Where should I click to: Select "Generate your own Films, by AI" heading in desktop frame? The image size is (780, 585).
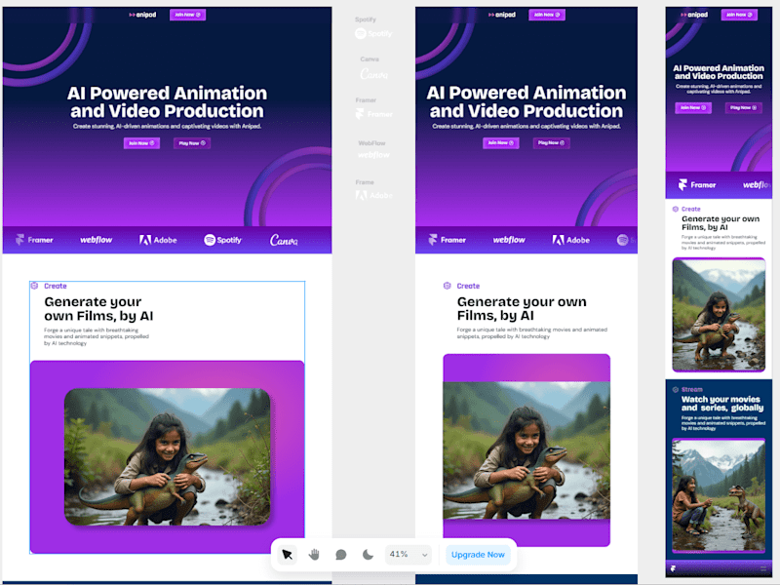tap(98, 309)
